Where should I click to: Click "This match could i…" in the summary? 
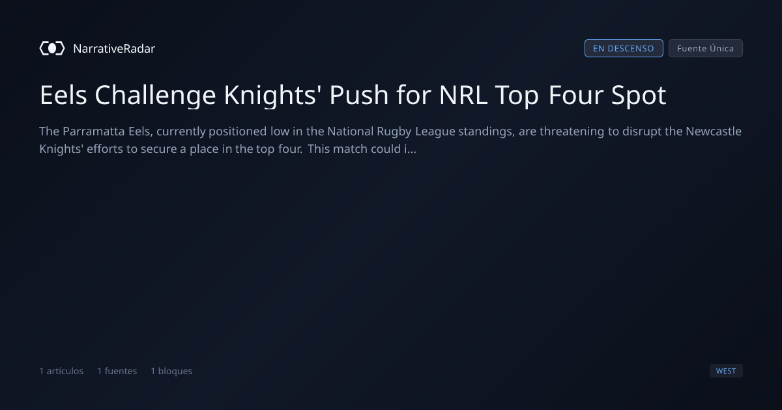click(x=362, y=149)
